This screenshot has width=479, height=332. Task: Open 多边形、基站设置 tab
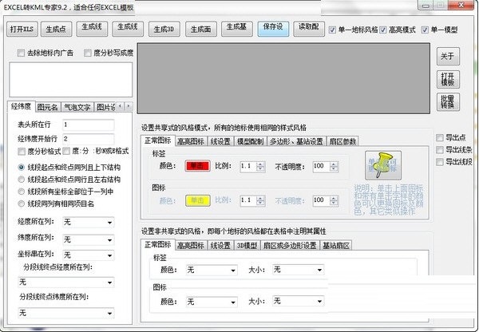tap(296, 142)
